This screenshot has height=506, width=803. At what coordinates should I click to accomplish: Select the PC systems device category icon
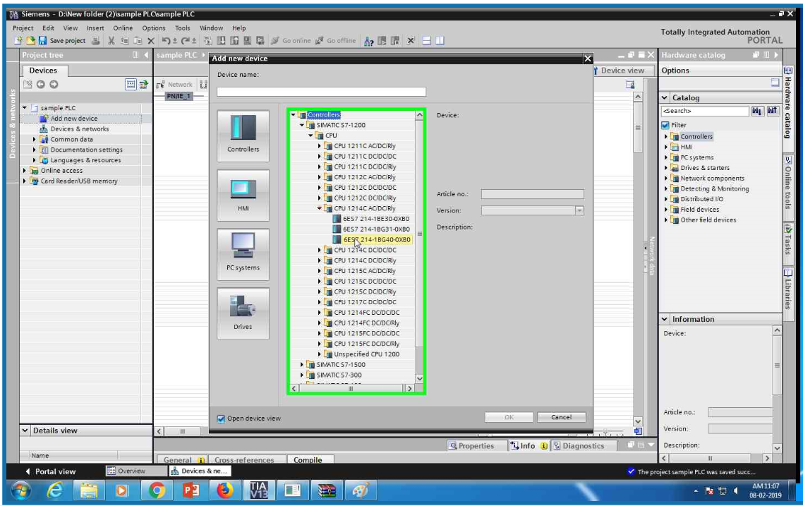click(242, 254)
